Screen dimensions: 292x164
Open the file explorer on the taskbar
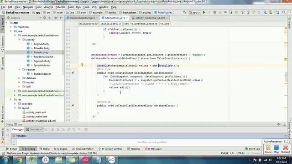click(x=59, y=160)
